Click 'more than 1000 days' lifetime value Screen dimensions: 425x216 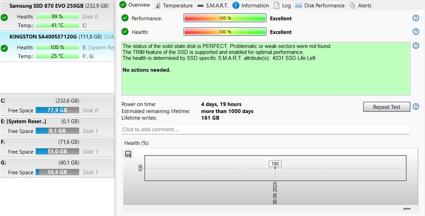coord(227,111)
